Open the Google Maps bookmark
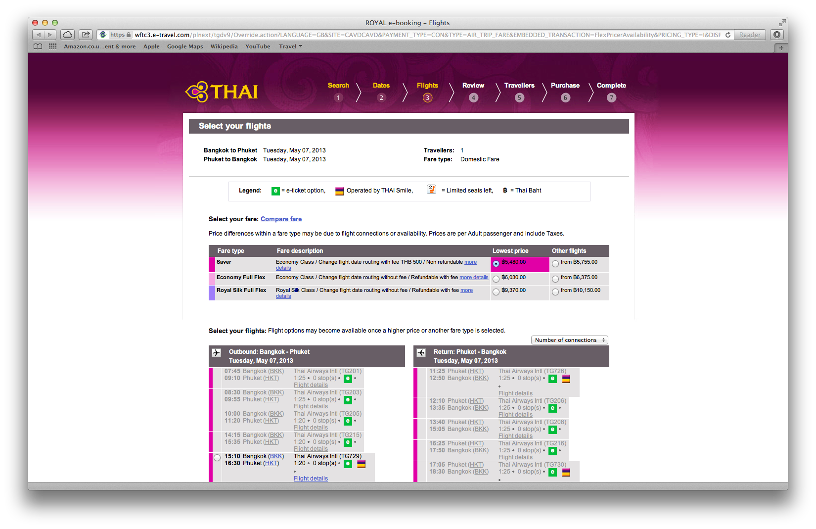The image size is (816, 529). tap(185, 47)
